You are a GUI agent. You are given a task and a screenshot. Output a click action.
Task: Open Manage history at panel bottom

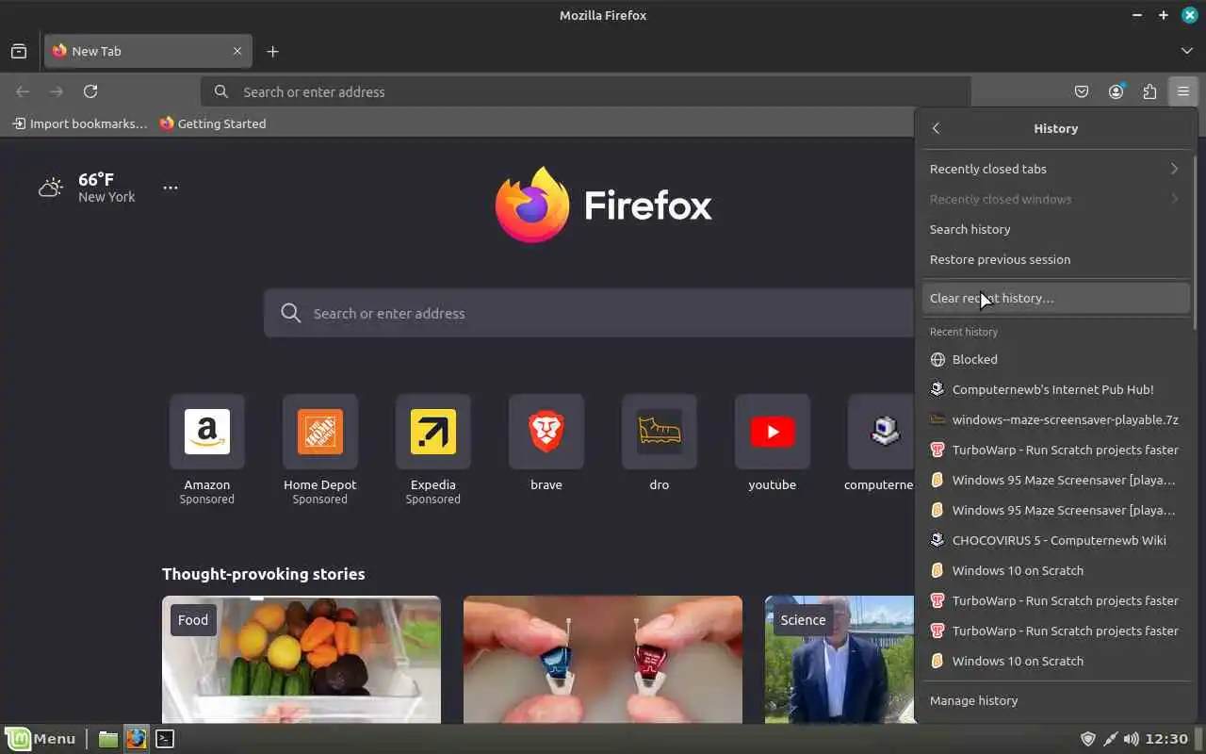tap(1055, 700)
